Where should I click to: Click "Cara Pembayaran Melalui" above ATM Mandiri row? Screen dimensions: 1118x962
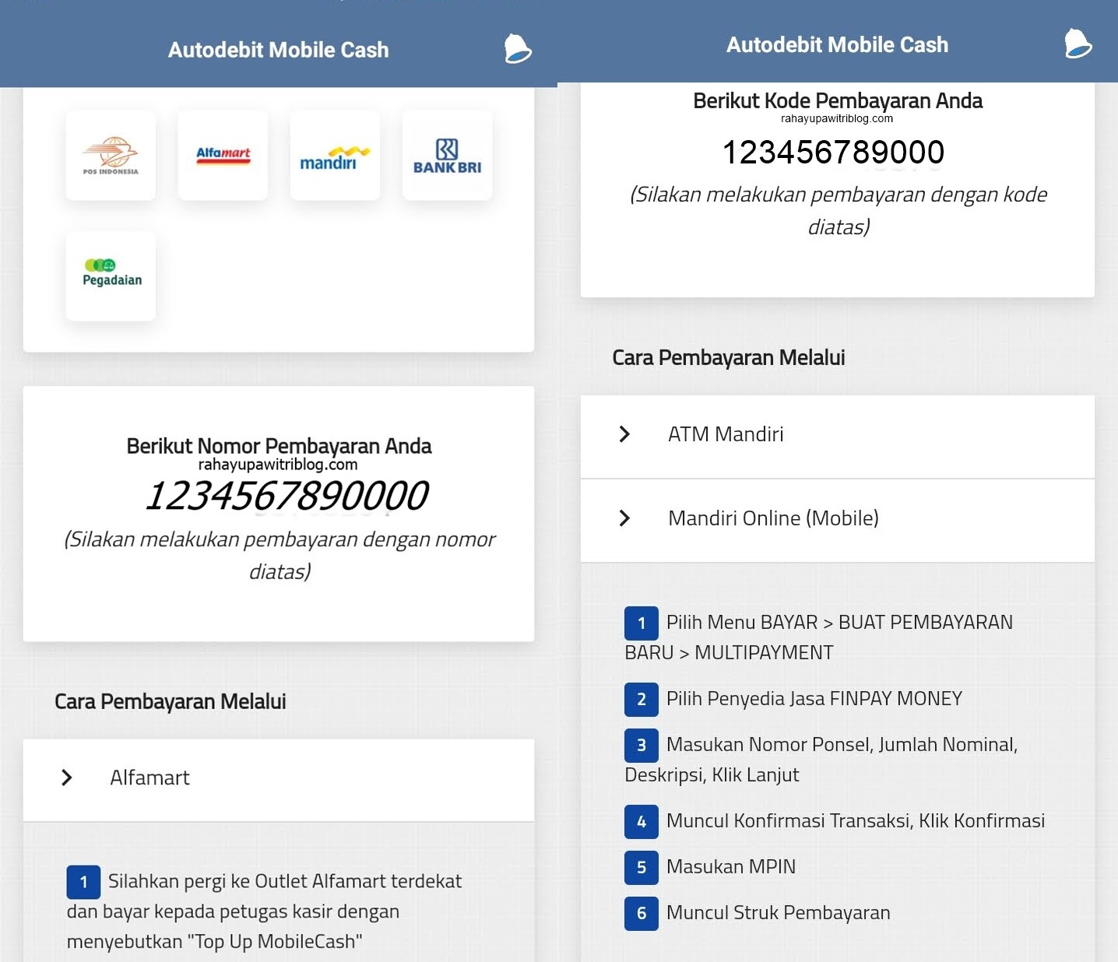pos(729,358)
